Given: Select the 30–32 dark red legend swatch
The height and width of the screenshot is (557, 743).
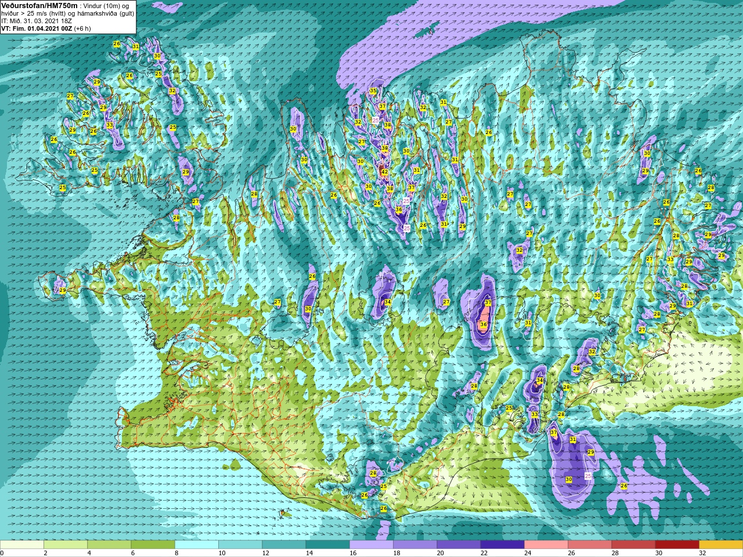Looking at the screenshot, I should (x=677, y=545).
